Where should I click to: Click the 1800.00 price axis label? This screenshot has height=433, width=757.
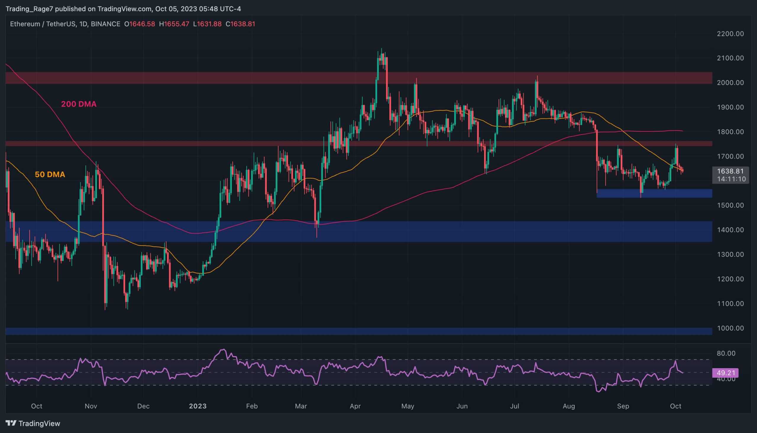pos(730,132)
